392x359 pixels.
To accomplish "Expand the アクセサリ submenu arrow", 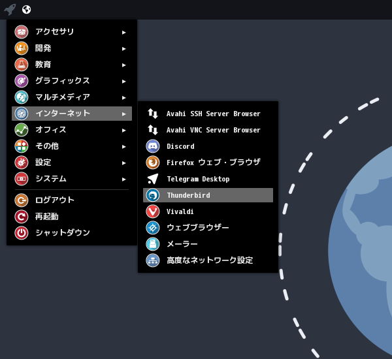I will pyautogui.click(x=123, y=33).
